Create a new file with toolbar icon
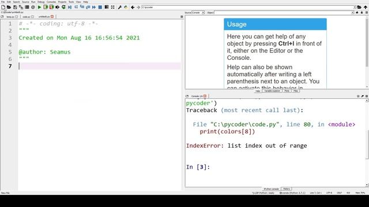 3,7
